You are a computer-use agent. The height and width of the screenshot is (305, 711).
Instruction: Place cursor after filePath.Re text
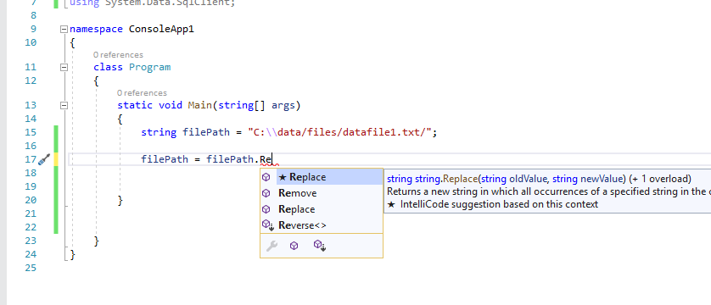click(x=272, y=159)
